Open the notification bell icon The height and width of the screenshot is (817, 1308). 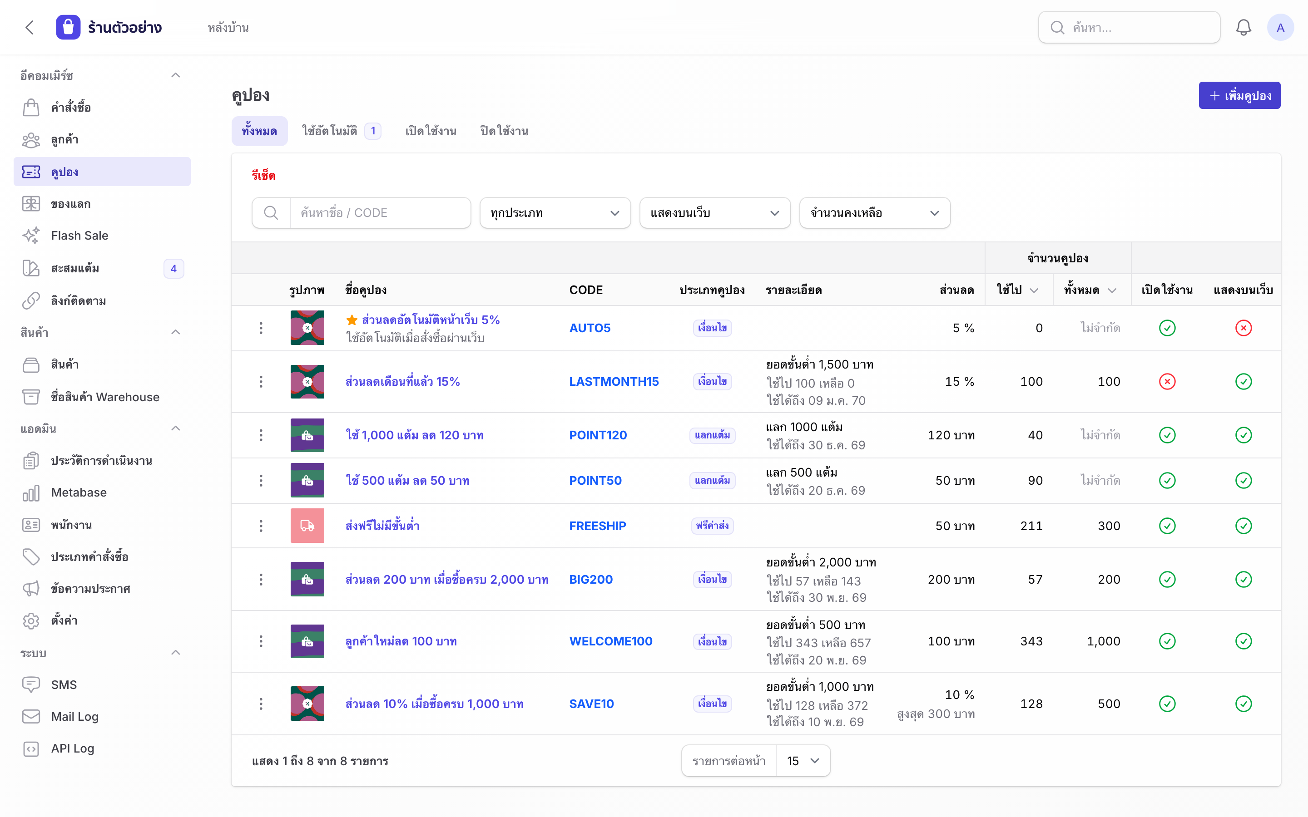pyautogui.click(x=1243, y=28)
